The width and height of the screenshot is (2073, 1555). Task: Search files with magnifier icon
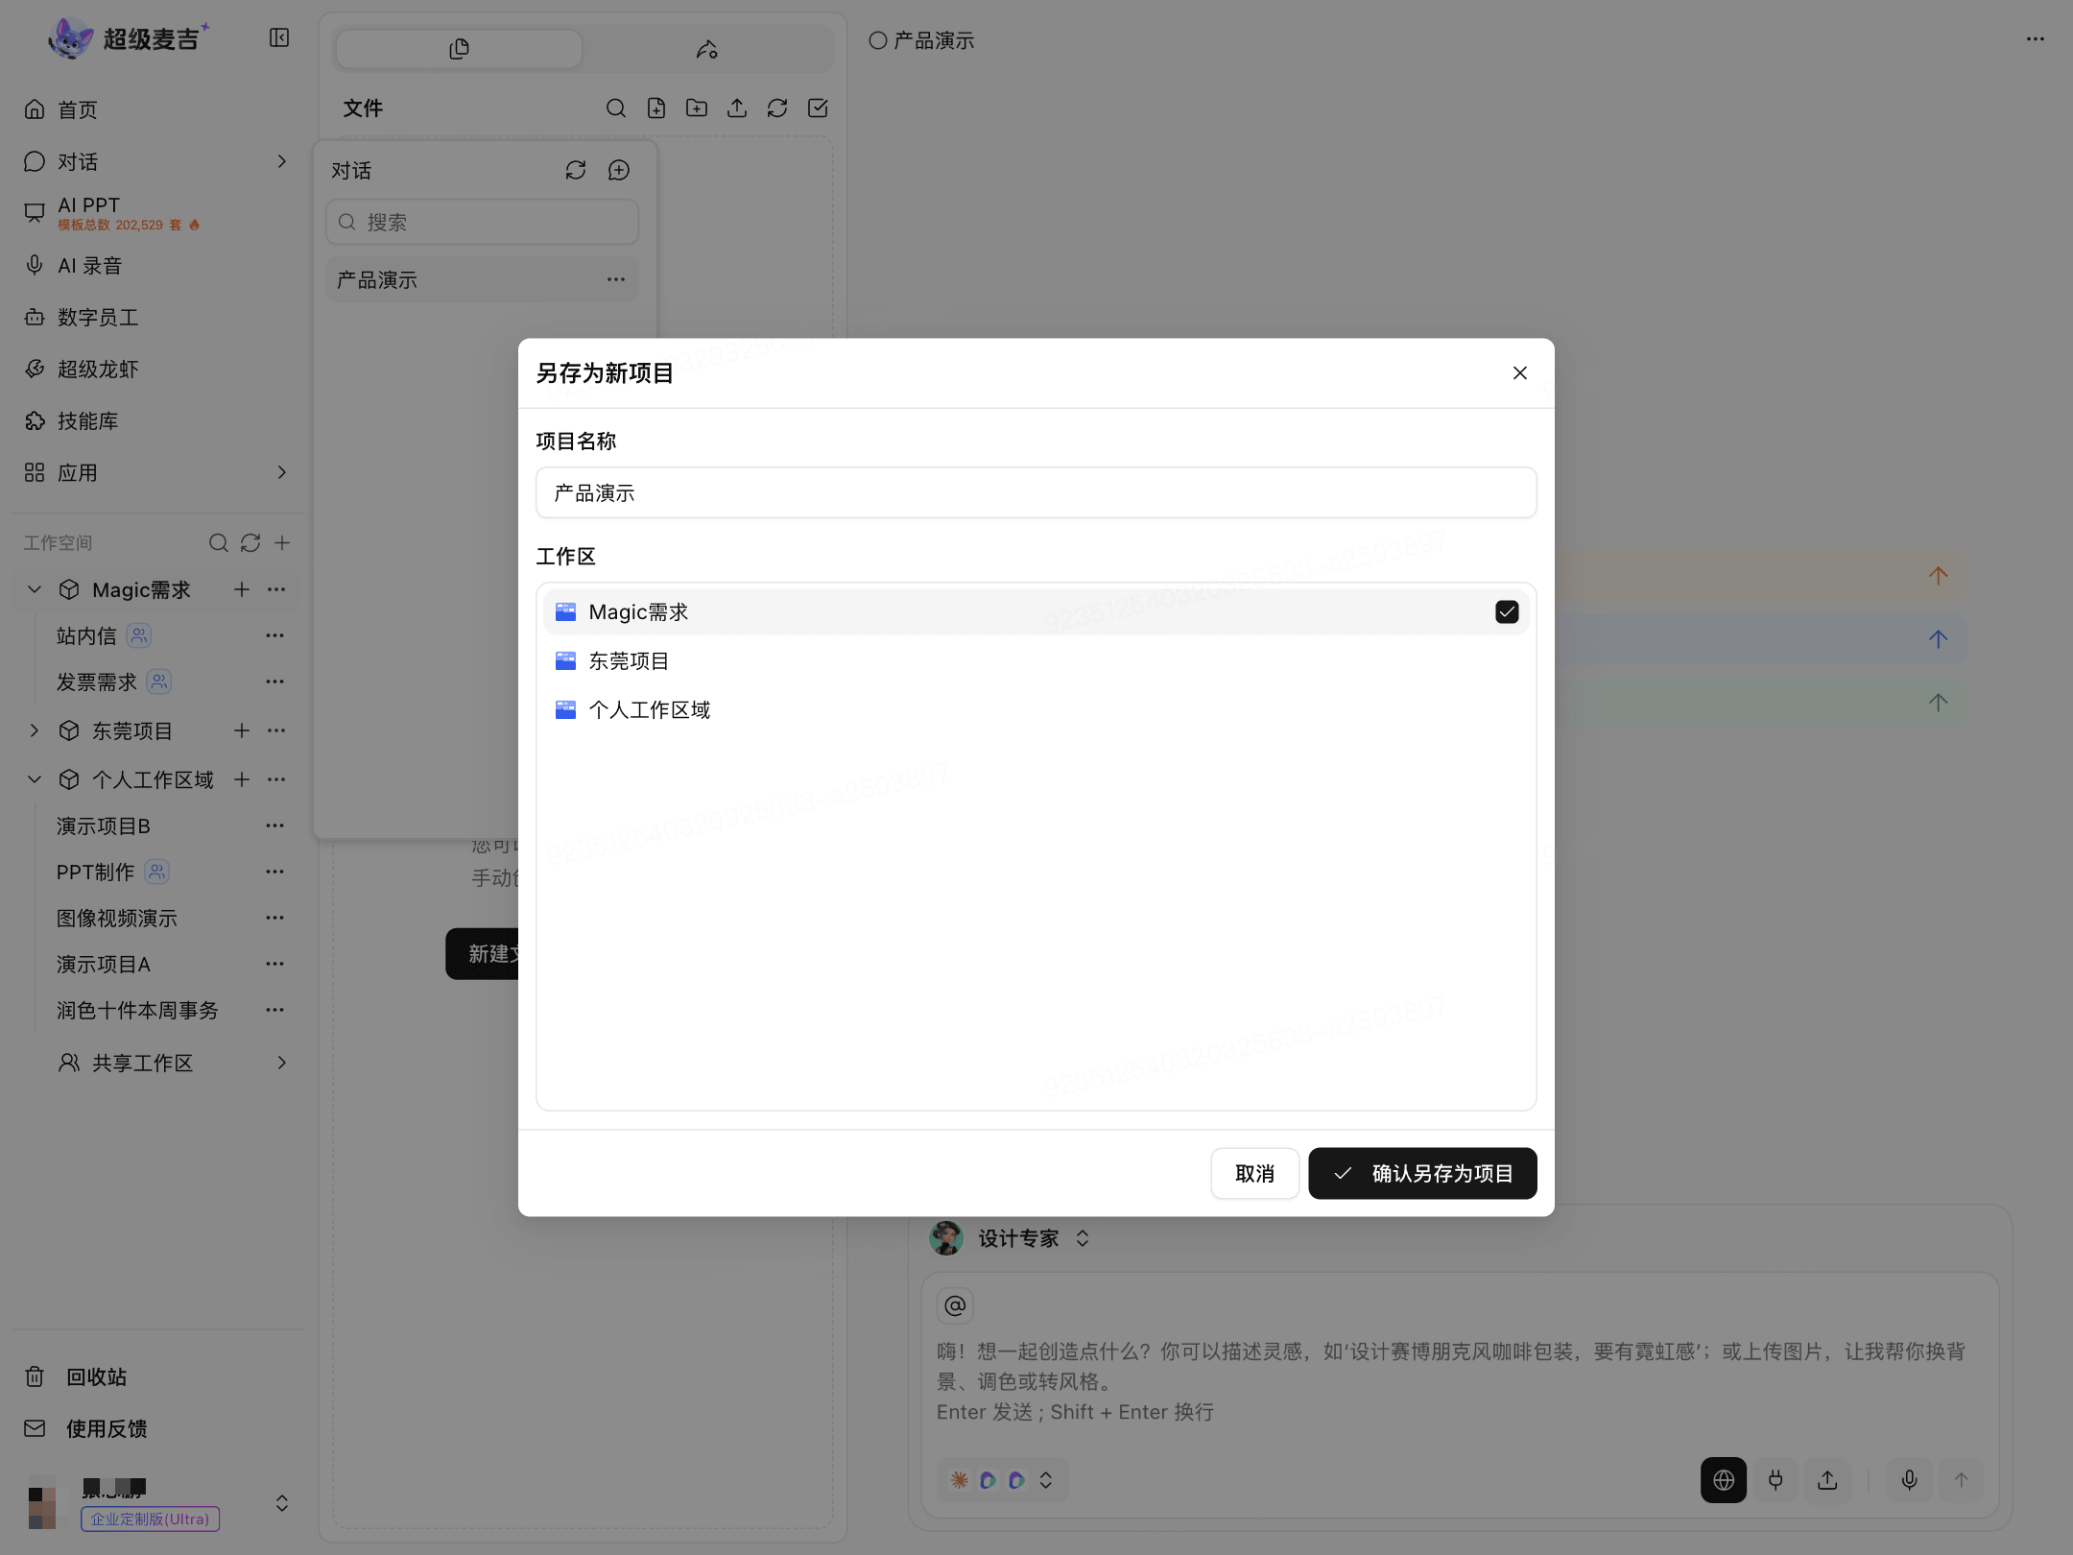pos(616,108)
